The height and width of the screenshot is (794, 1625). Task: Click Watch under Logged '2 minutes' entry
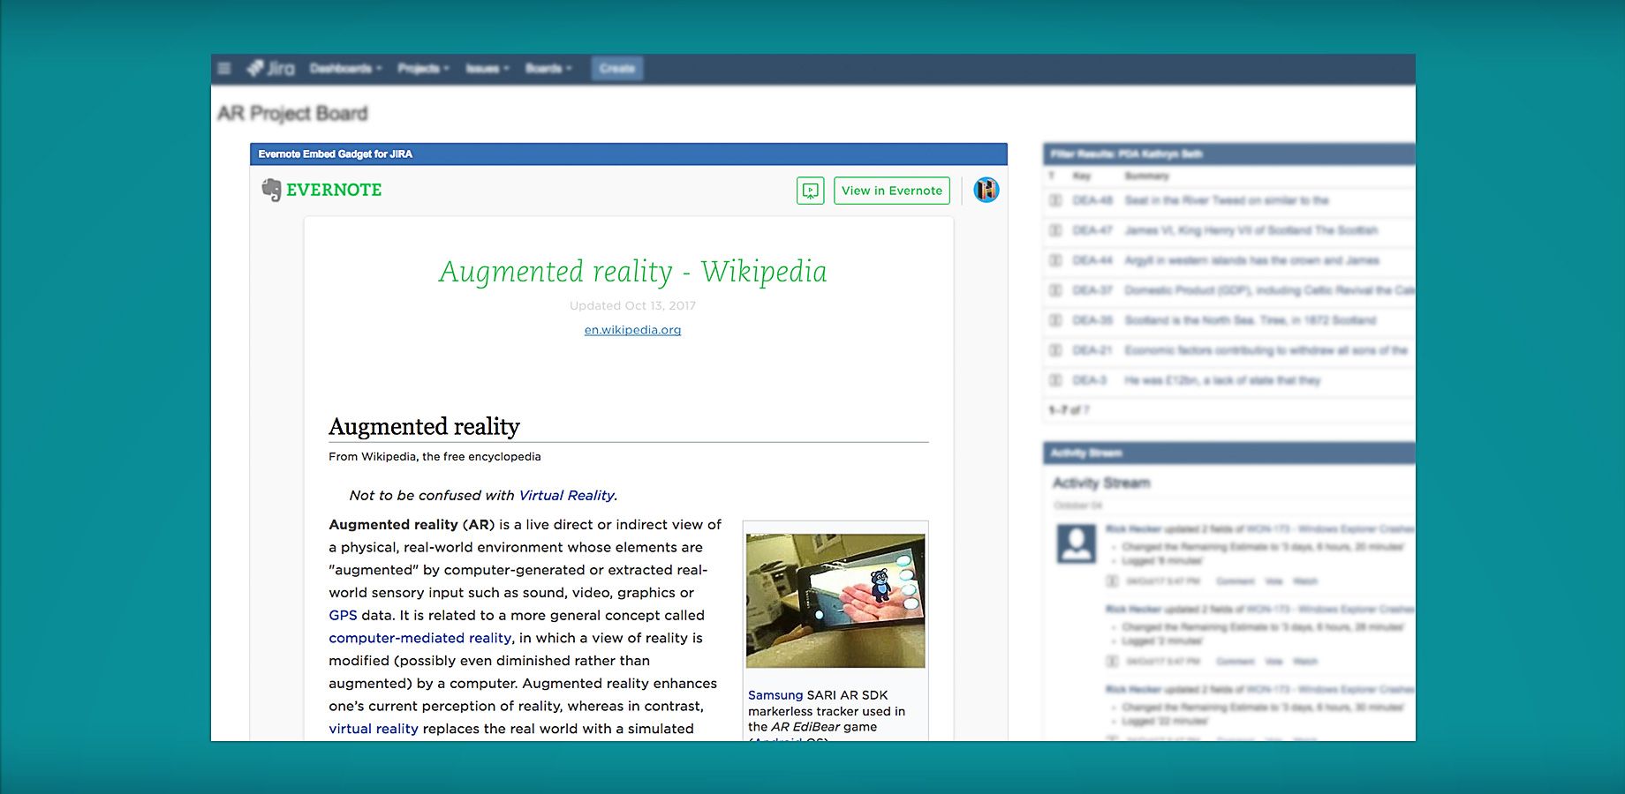(1305, 662)
